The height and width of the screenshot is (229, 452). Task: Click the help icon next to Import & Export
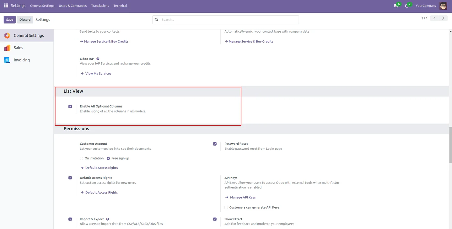(x=108, y=219)
